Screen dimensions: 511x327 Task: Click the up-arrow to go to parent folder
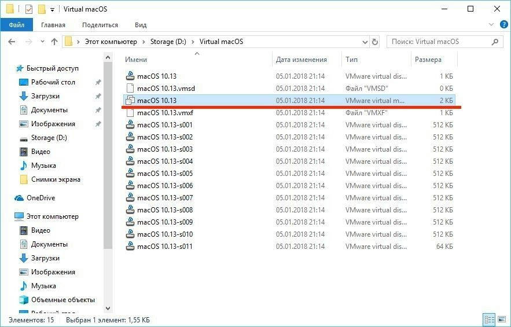point(54,42)
